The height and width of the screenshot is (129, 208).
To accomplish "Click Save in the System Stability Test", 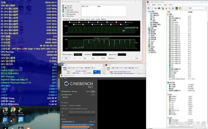I will [x=93, y=58].
